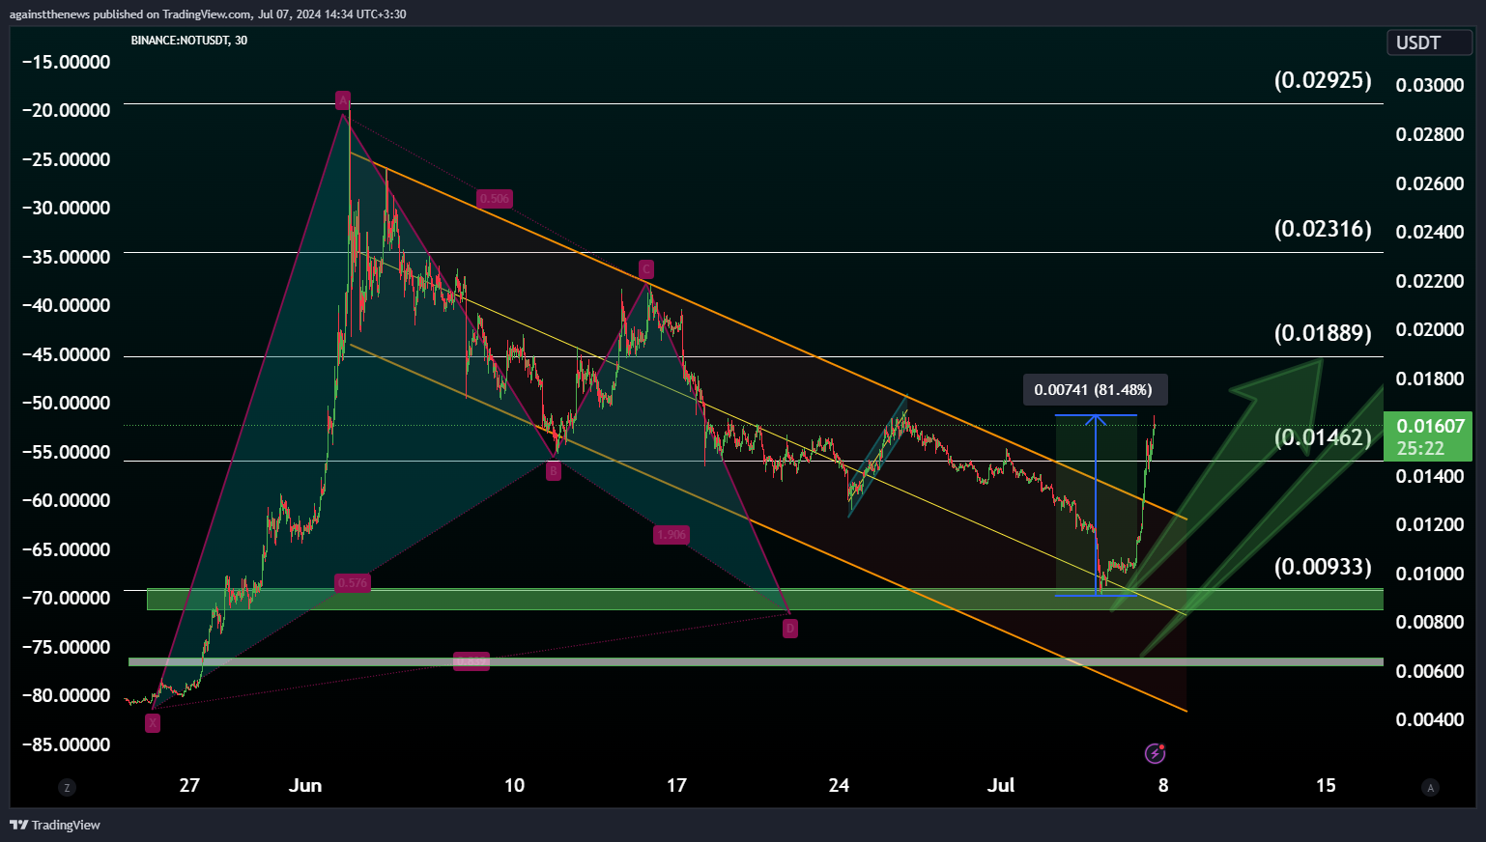This screenshot has height=842, width=1486.
Task: Click the X point label of the harmonic pattern
Action: click(152, 722)
